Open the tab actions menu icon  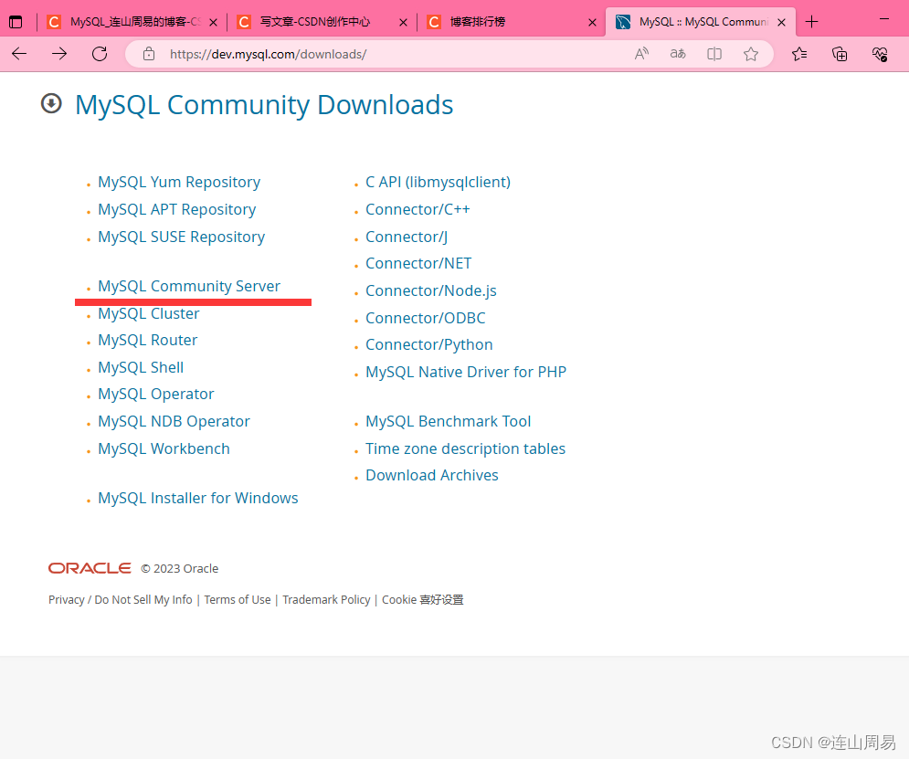click(x=16, y=22)
